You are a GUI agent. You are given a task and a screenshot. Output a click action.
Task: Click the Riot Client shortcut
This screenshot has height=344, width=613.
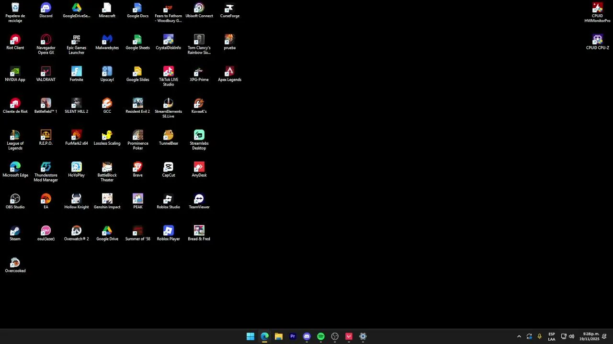[x=15, y=43]
